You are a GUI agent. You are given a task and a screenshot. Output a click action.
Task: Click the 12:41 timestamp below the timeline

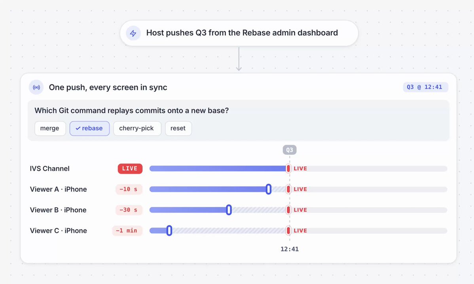pos(290,249)
